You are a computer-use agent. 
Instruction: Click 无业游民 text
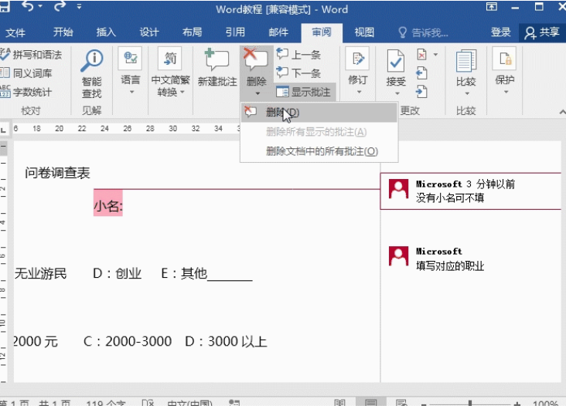click(40, 273)
